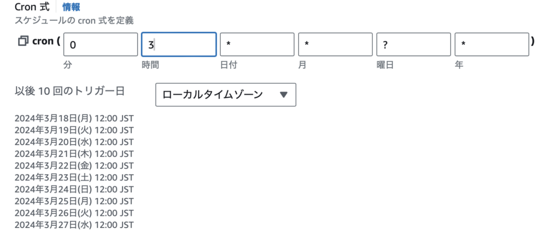Click the 2024年3月24日(日) trigger date entry
This screenshot has width=560, height=242.
[74, 189]
